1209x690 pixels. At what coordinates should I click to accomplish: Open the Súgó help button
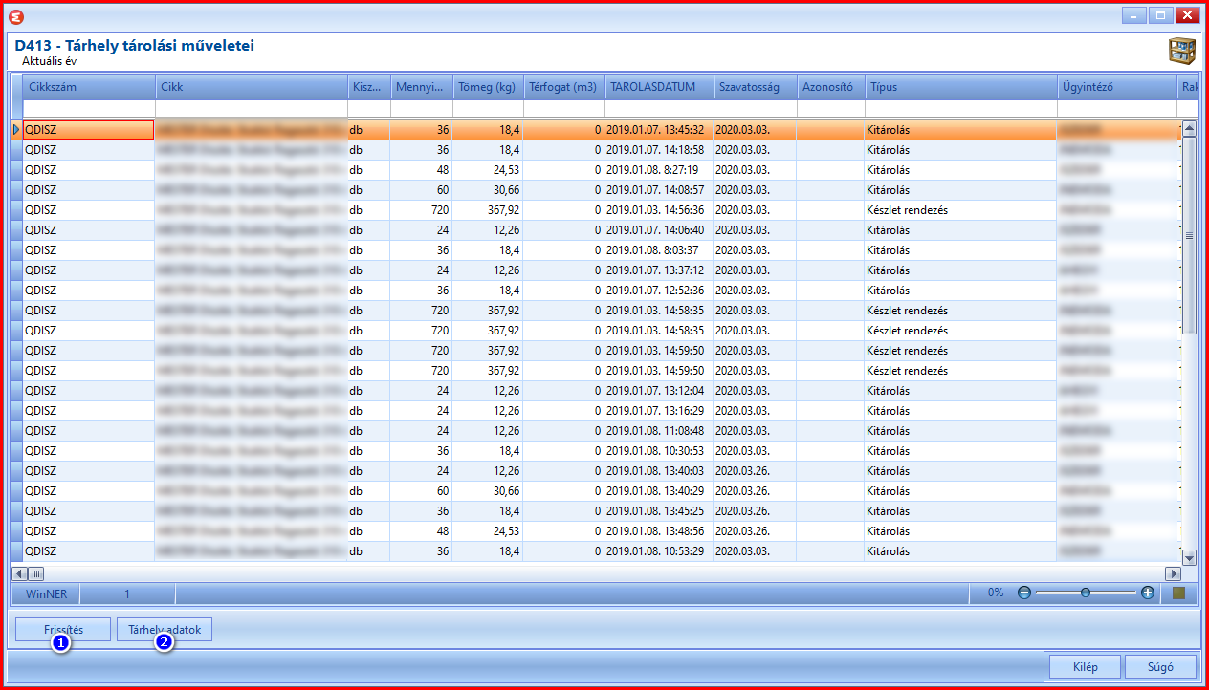(1160, 666)
